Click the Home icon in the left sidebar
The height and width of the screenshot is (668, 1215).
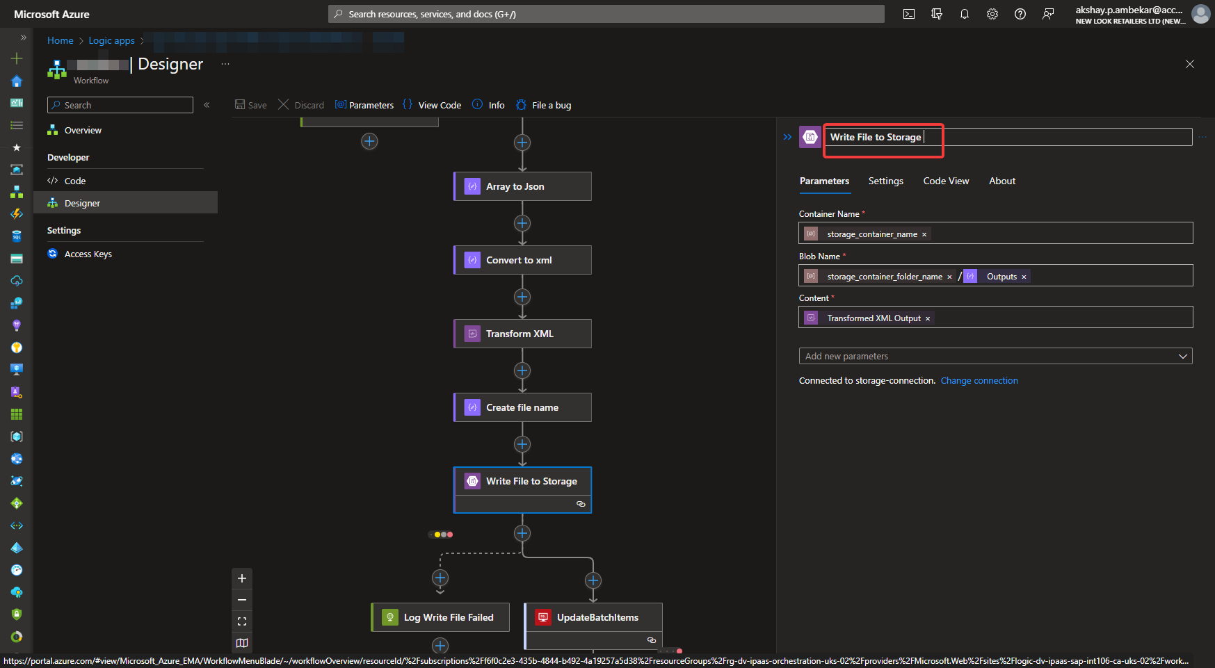17,81
